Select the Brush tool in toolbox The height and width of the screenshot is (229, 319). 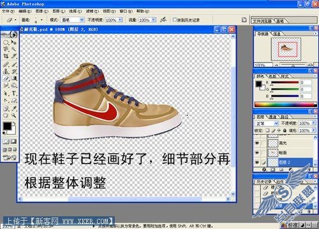(14, 64)
